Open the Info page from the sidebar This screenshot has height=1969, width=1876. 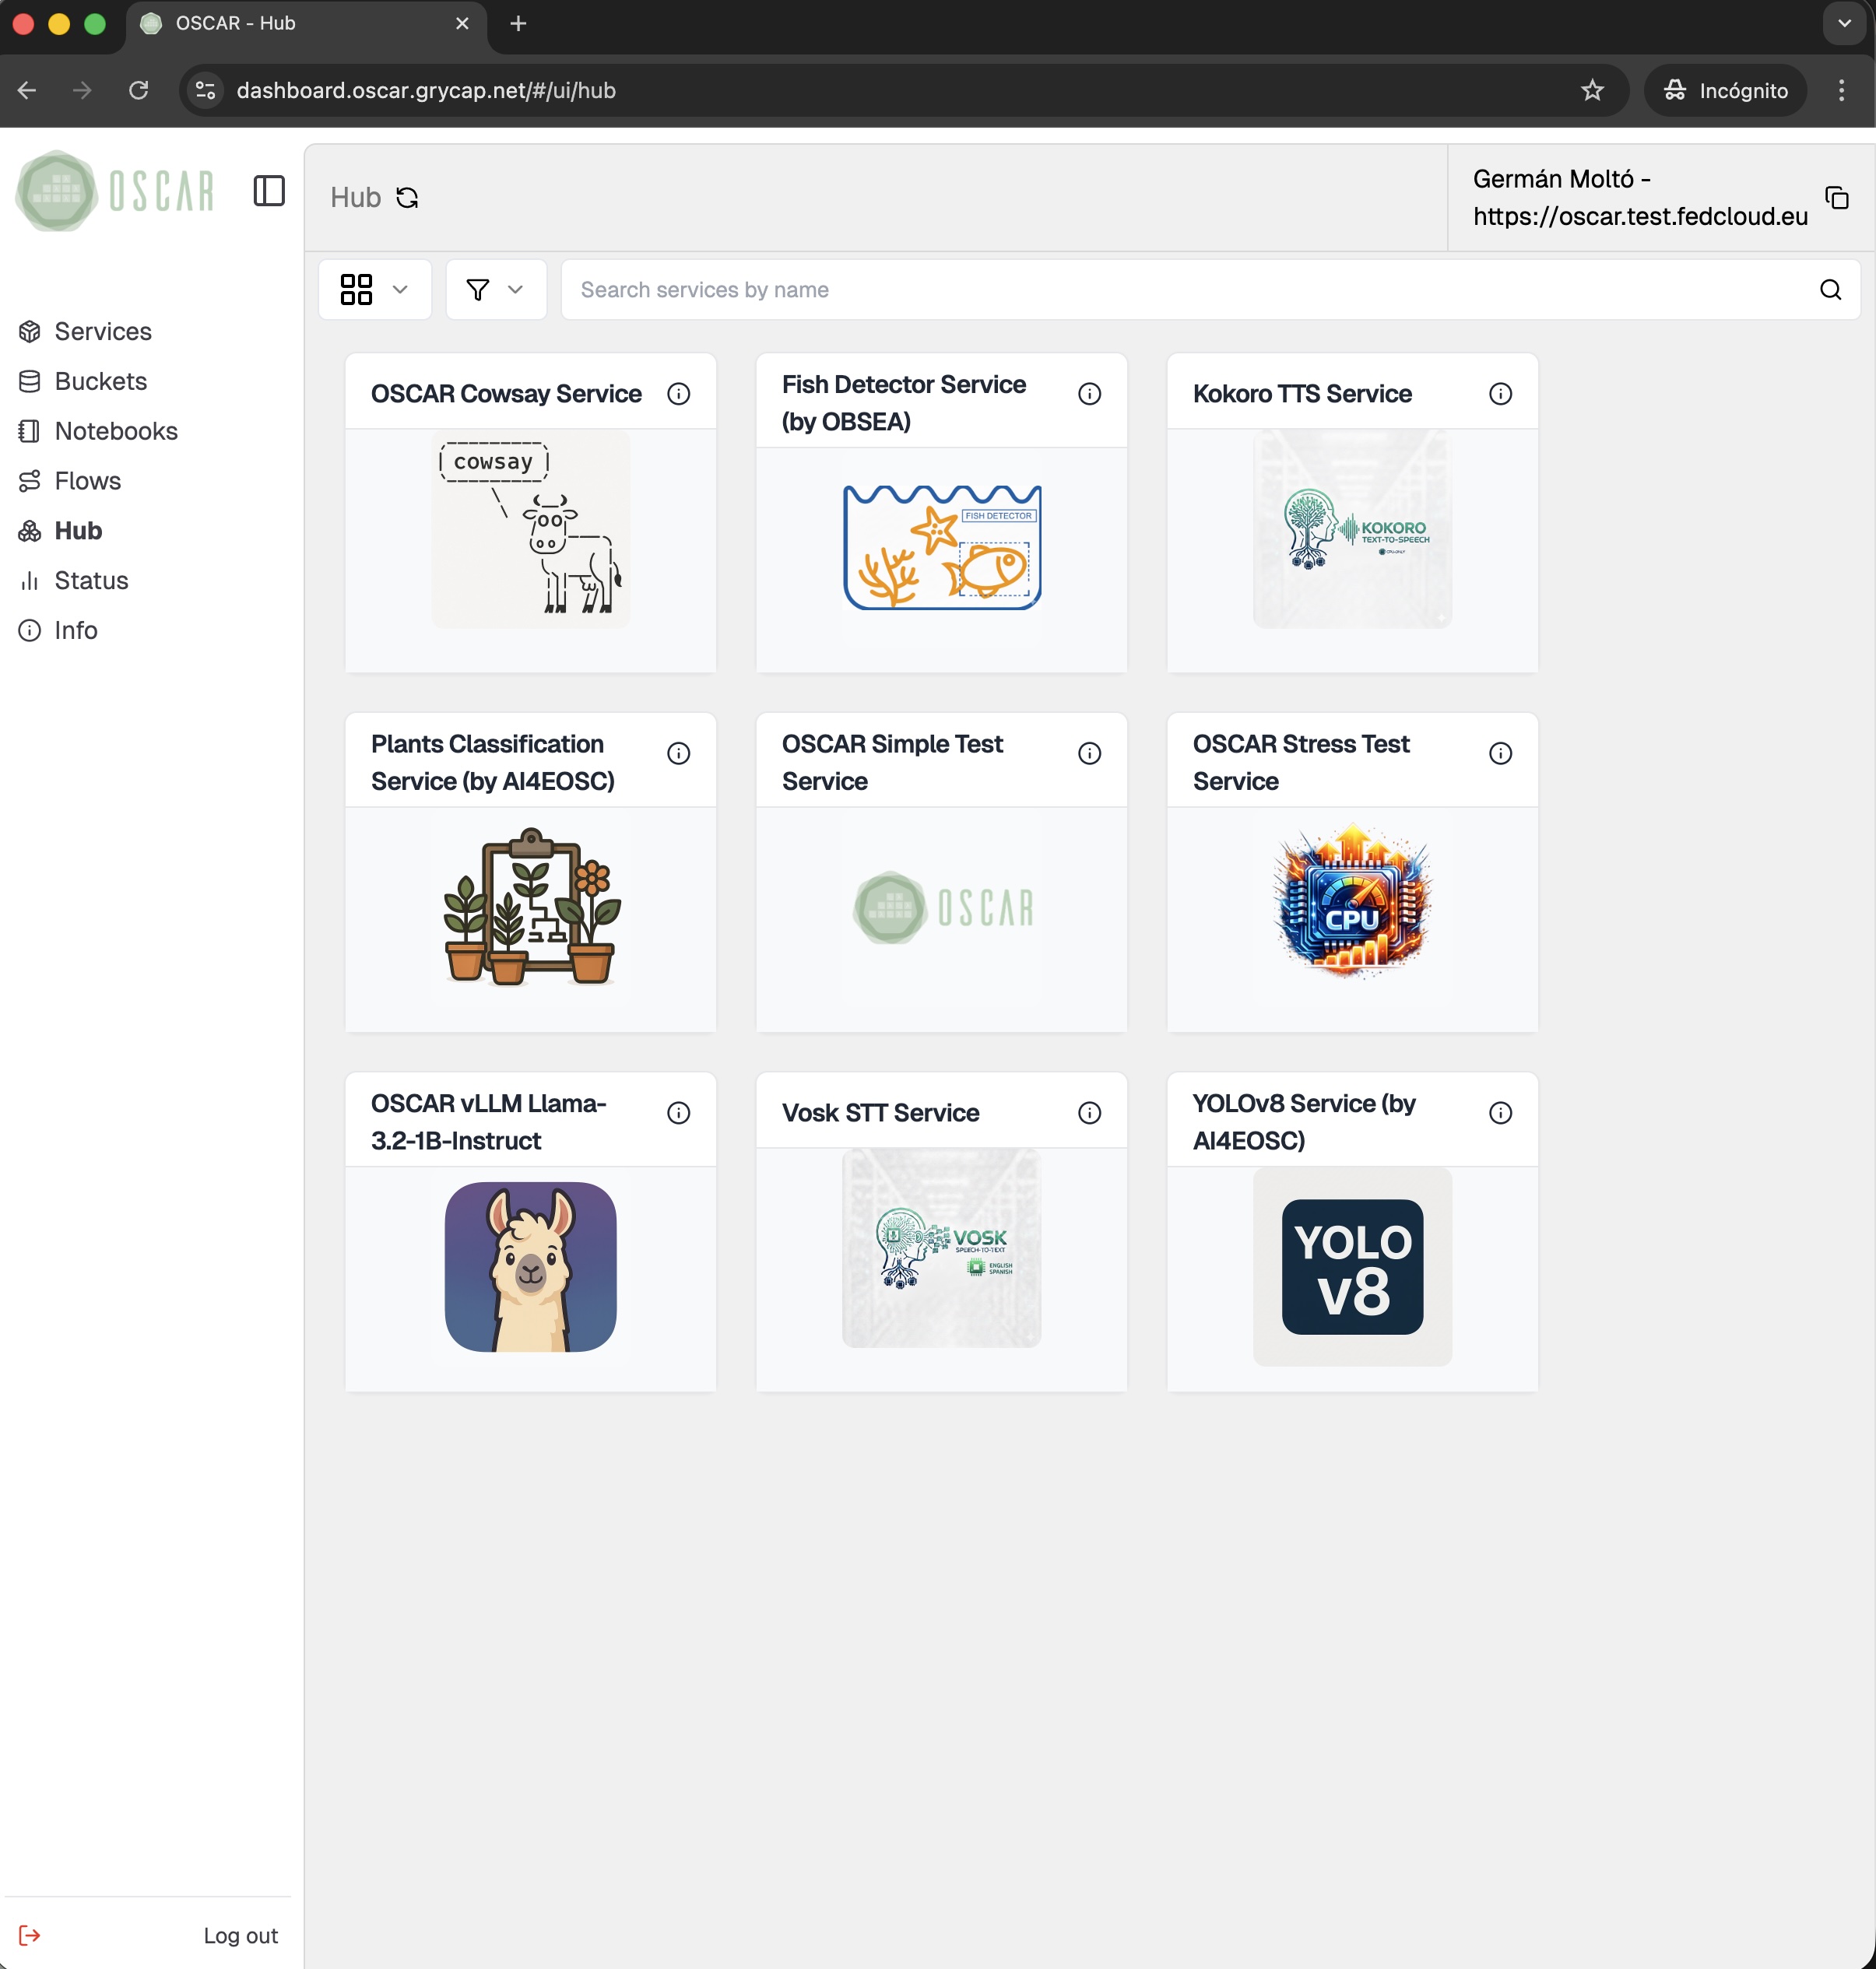pyautogui.click(x=75, y=630)
